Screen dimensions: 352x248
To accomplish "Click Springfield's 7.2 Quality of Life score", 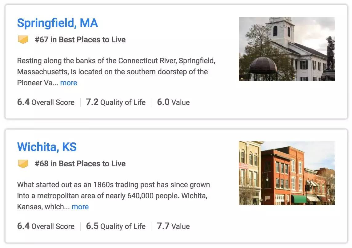I will coord(116,102).
